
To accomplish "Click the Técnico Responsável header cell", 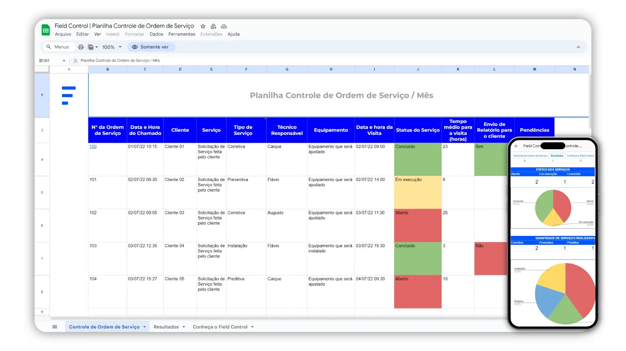I will [287, 130].
